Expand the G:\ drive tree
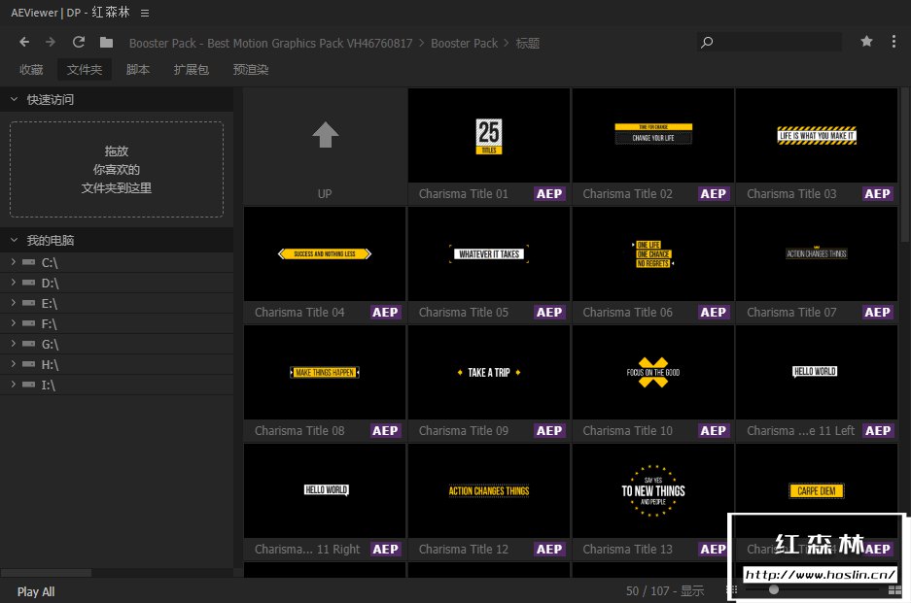This screenshot has height=603, width=911. tap(13, 344)
